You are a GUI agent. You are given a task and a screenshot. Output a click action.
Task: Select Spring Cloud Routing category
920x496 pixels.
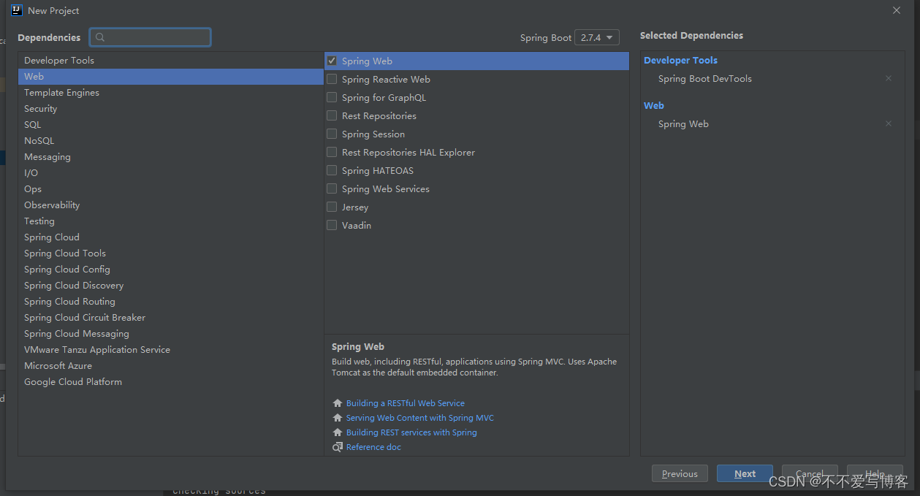point(171,302)
